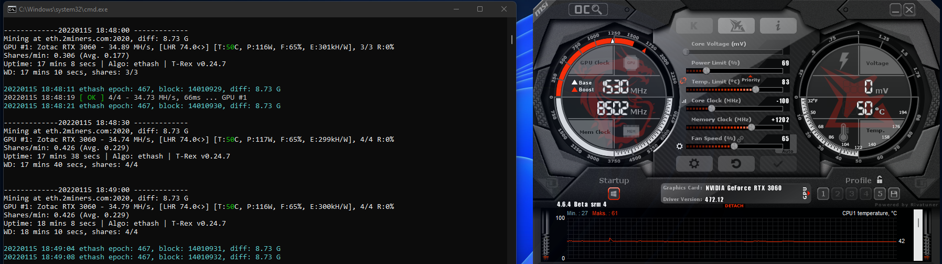Click the reset to defaults button
Viewport: 942px width, 264px height.
(736, 164)
